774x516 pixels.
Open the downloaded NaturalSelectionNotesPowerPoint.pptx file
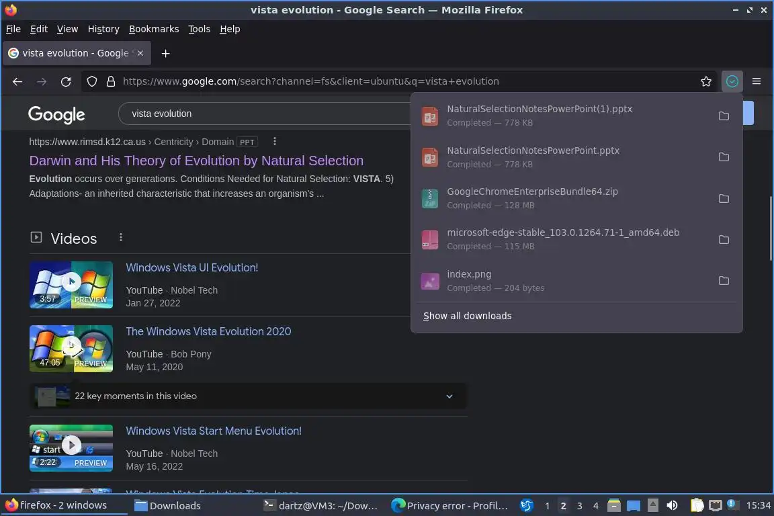tap(563, 157)
